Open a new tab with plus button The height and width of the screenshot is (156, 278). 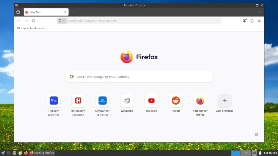[73, 12]
